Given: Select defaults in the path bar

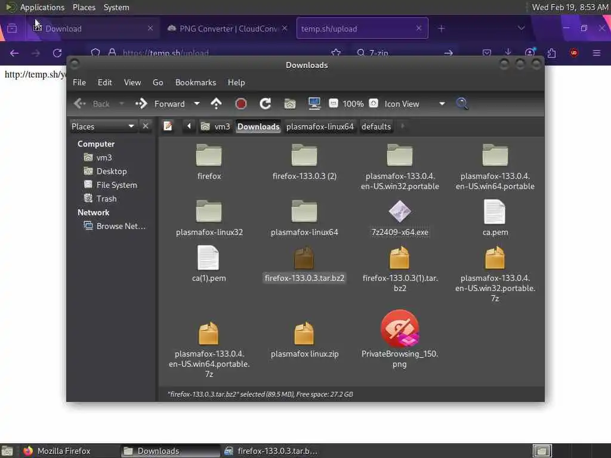Looking at the screenshot, I should (376, 126).
